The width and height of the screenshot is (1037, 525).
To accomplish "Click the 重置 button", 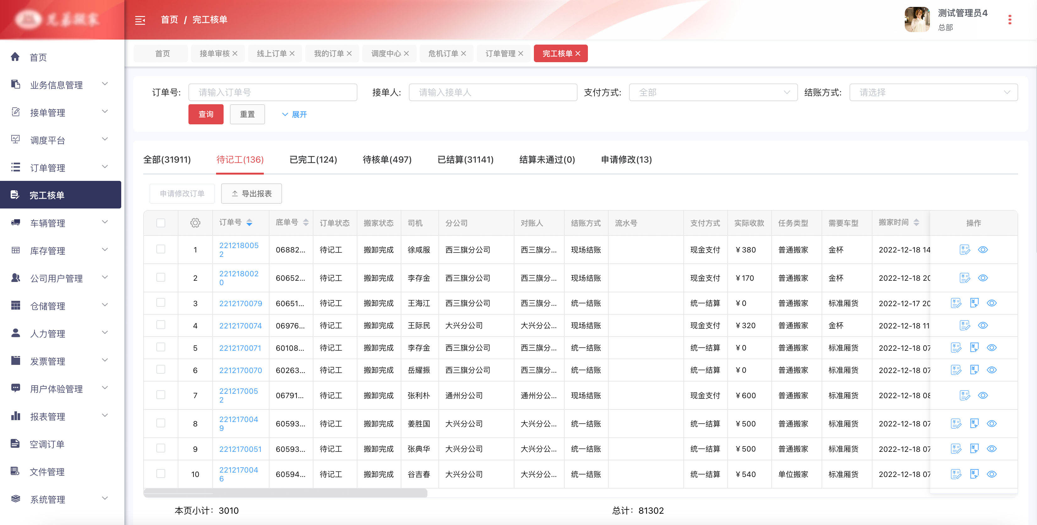I will click(247, 114).
